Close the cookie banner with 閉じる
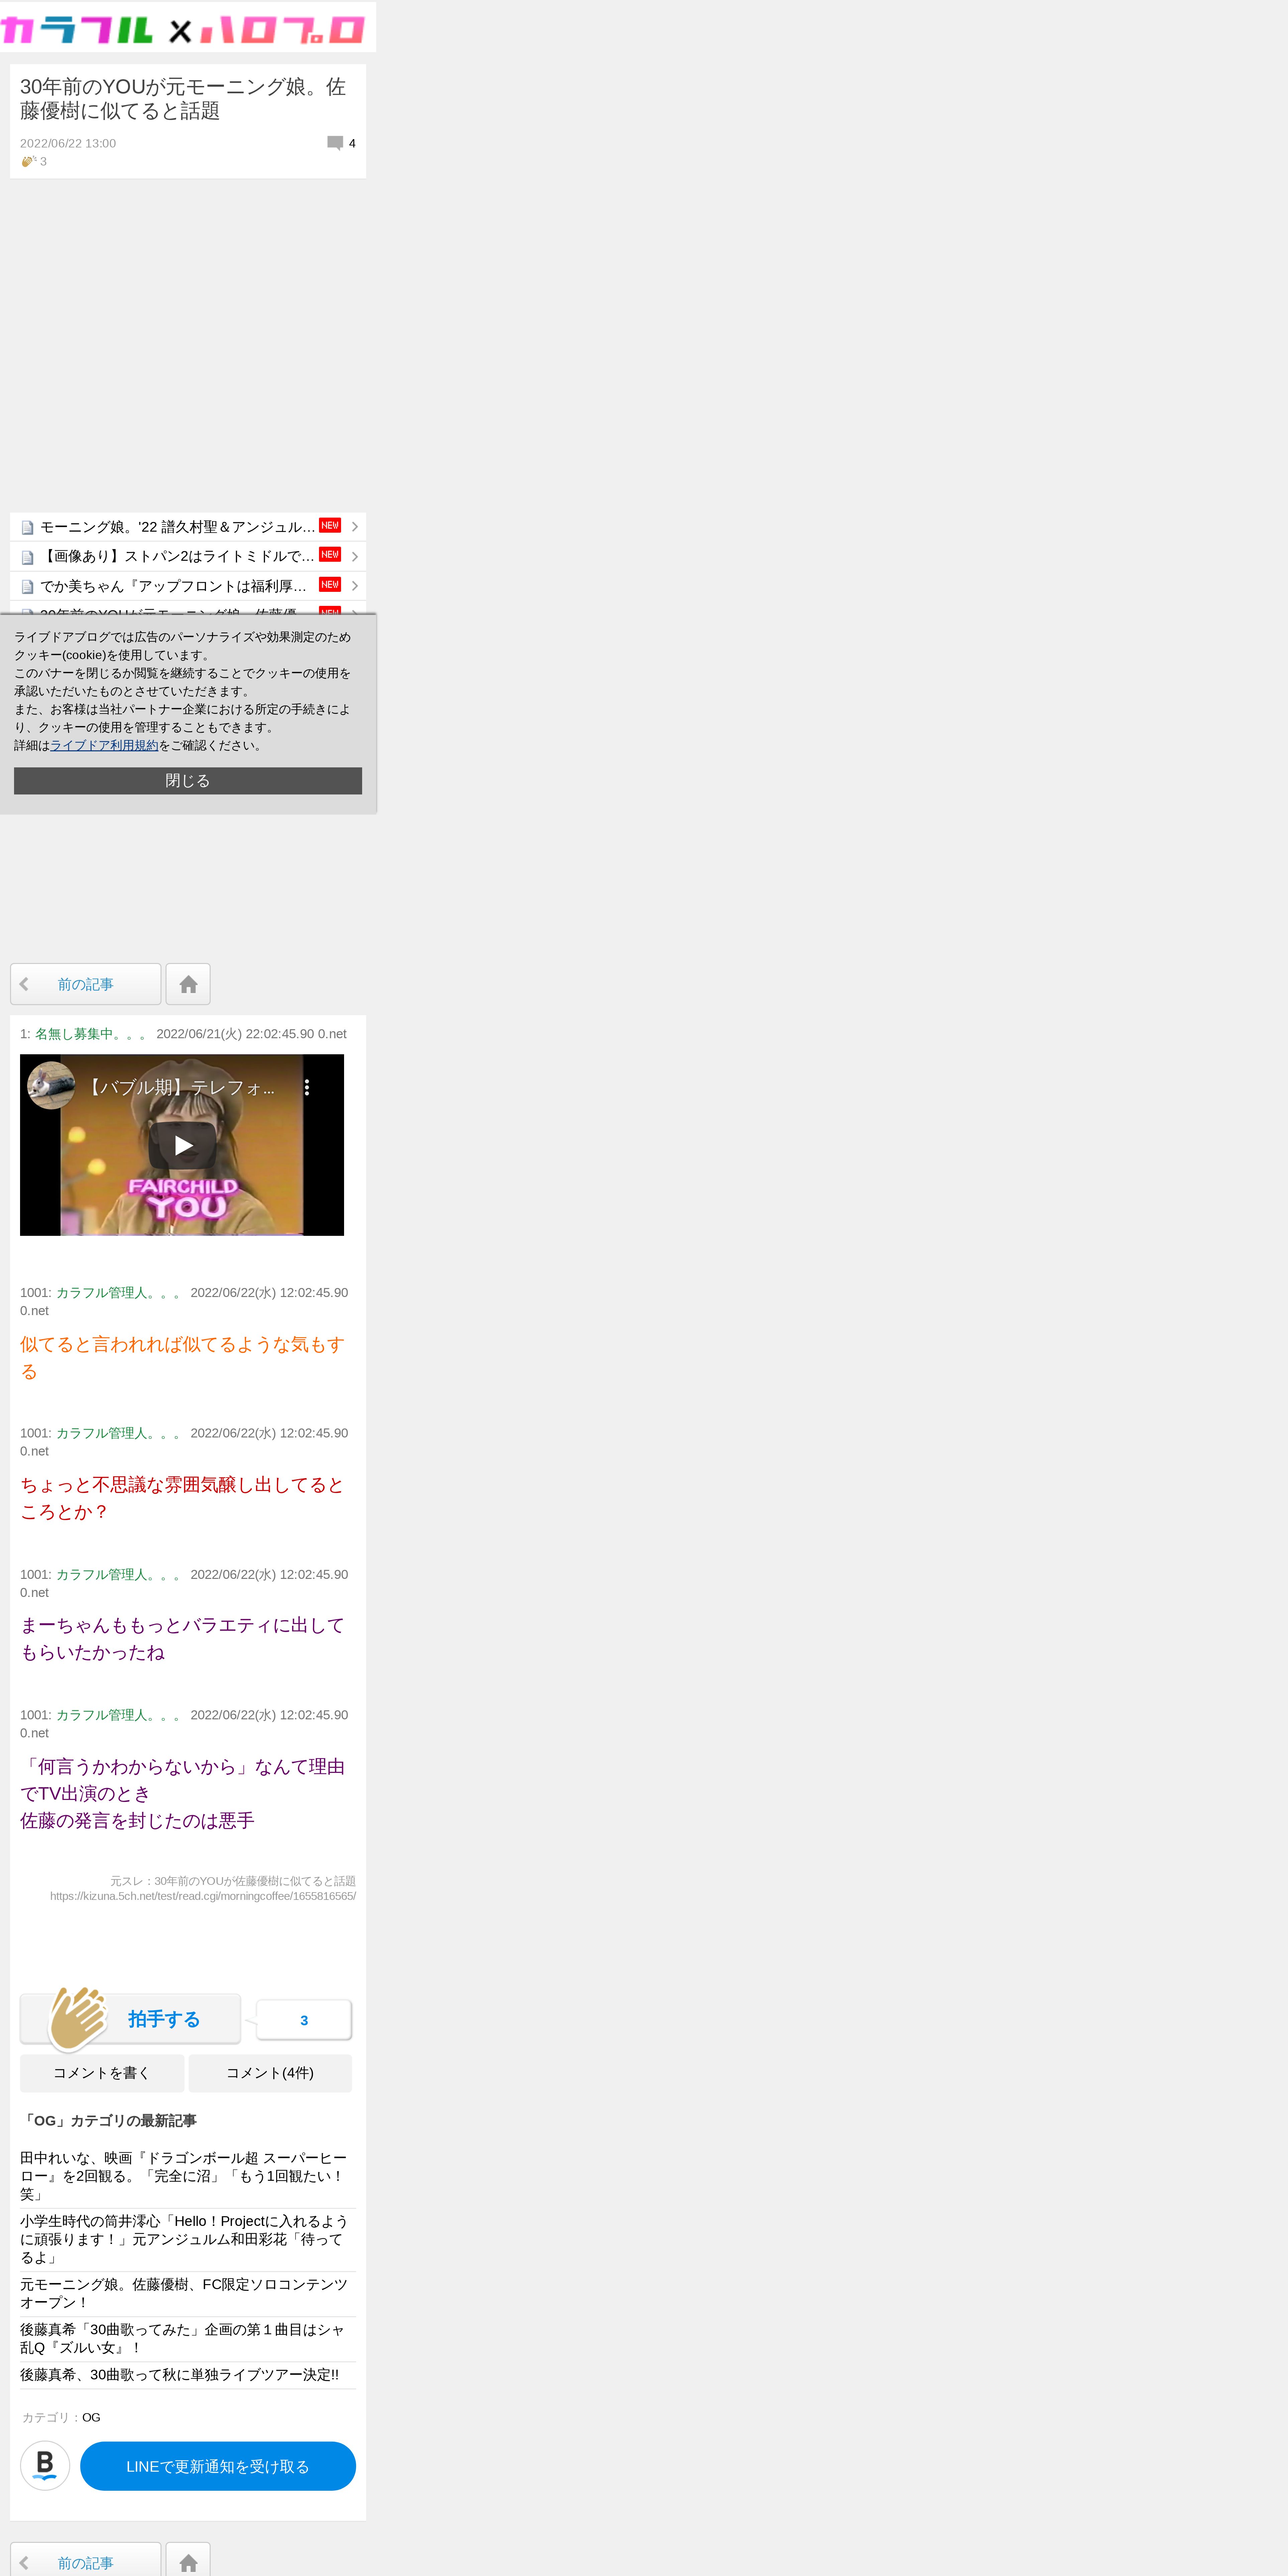 coord(188,781)
